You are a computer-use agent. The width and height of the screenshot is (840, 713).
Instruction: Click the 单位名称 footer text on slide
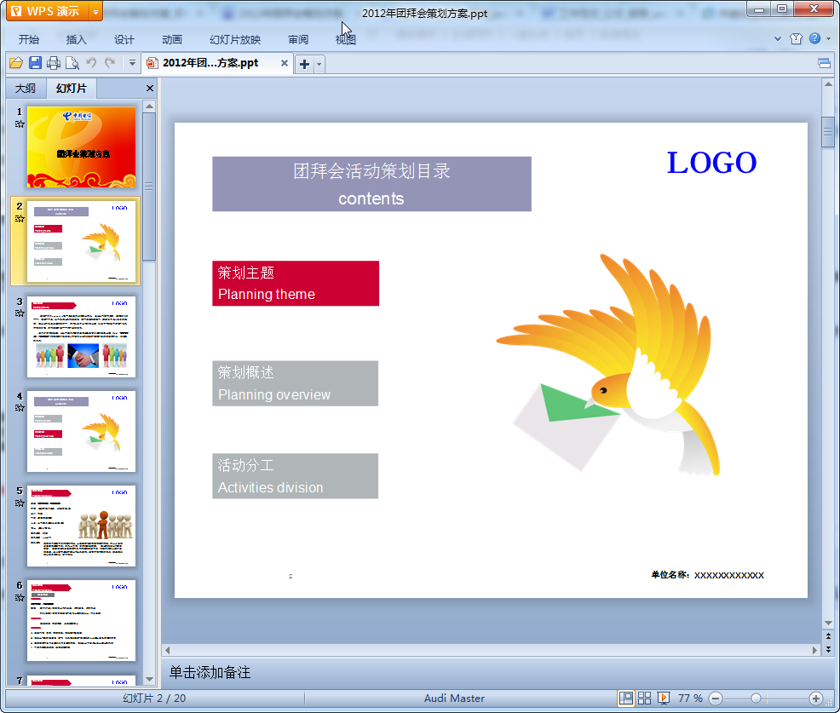(x=708, y=575)
